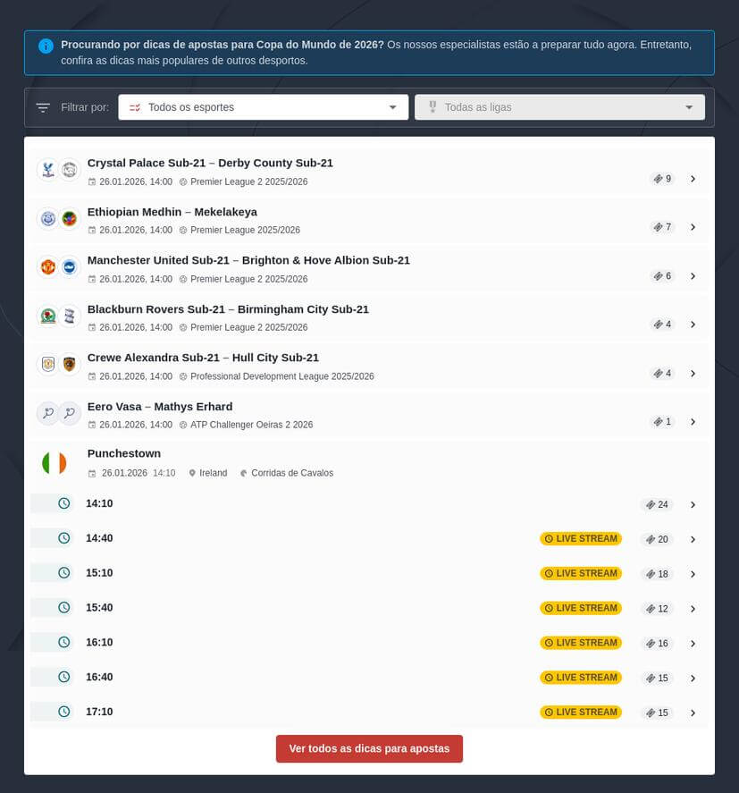Open the Todos os esportes dropdown
This screenshot has width=739, height=793.
point(263,107)
